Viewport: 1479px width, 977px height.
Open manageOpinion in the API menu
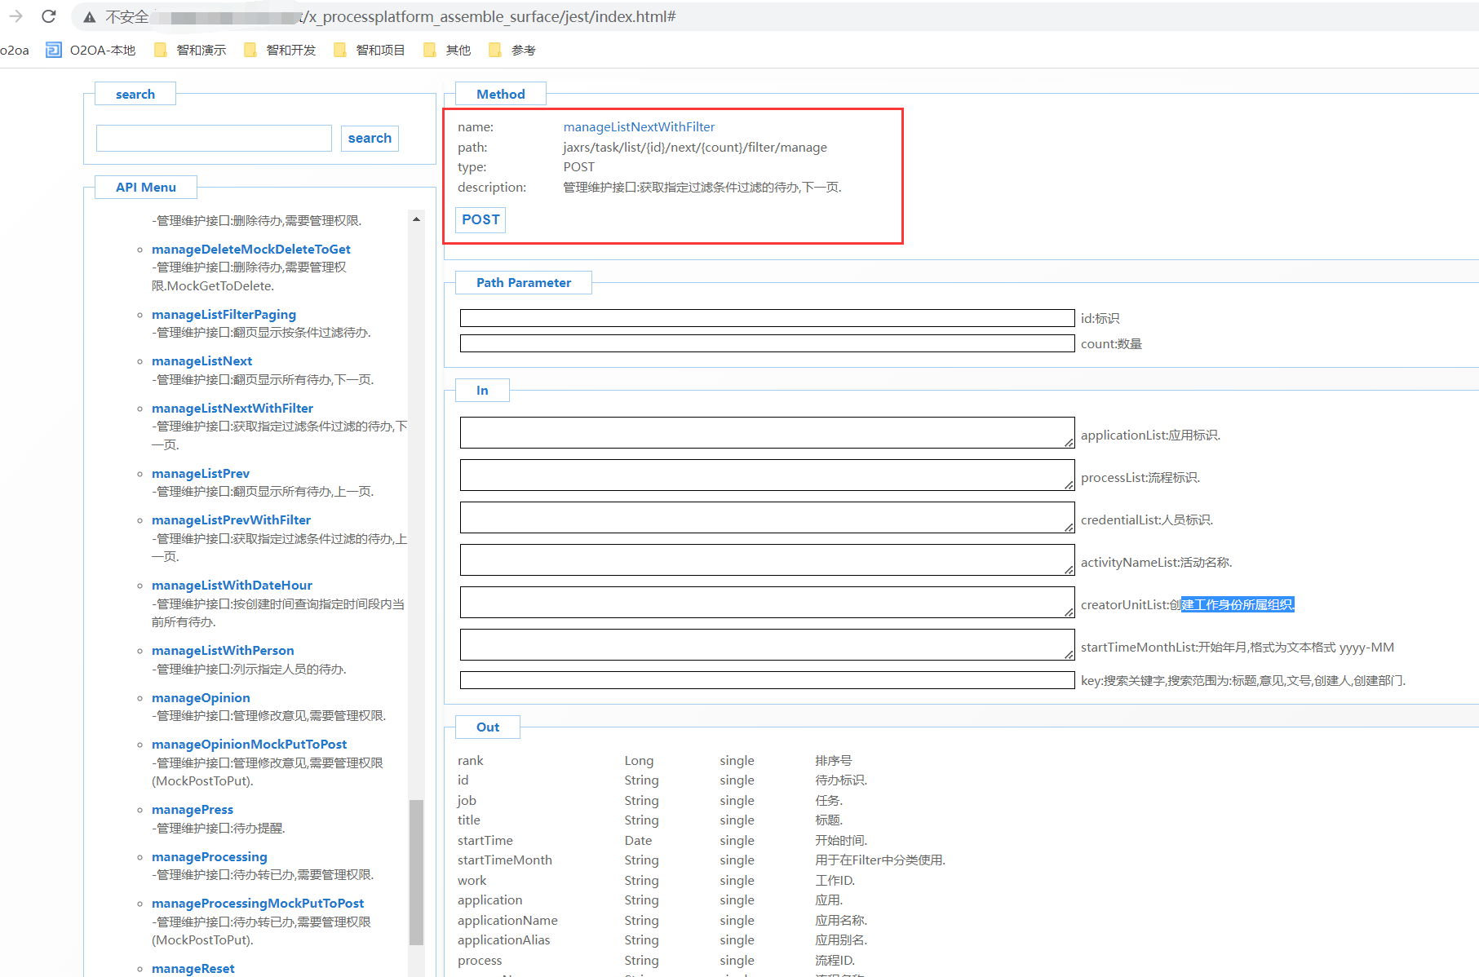(201, 698)
